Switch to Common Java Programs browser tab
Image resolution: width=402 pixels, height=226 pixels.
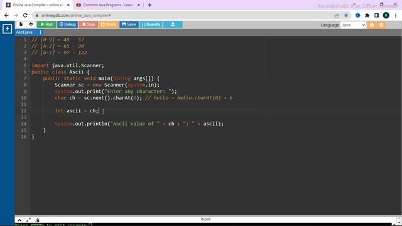[108, 5]
